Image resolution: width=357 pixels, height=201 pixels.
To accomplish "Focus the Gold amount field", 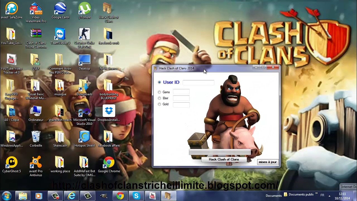I will pos(181,104).
